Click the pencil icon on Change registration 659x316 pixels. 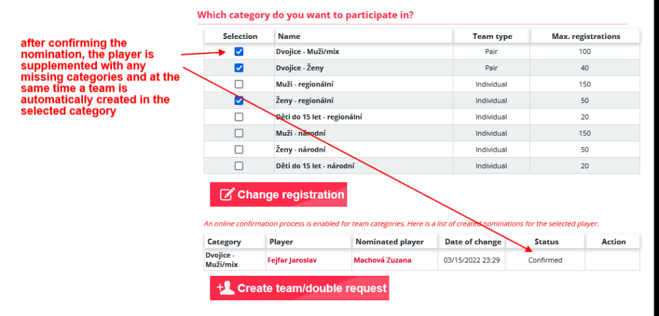pyautogui.click(x=227, y=195)
